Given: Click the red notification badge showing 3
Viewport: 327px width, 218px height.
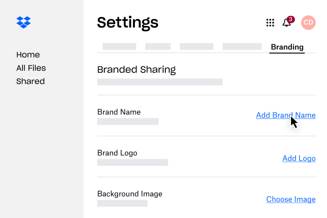Looking at the screenshot, I should pyautogui.click(x=291, y=19).
